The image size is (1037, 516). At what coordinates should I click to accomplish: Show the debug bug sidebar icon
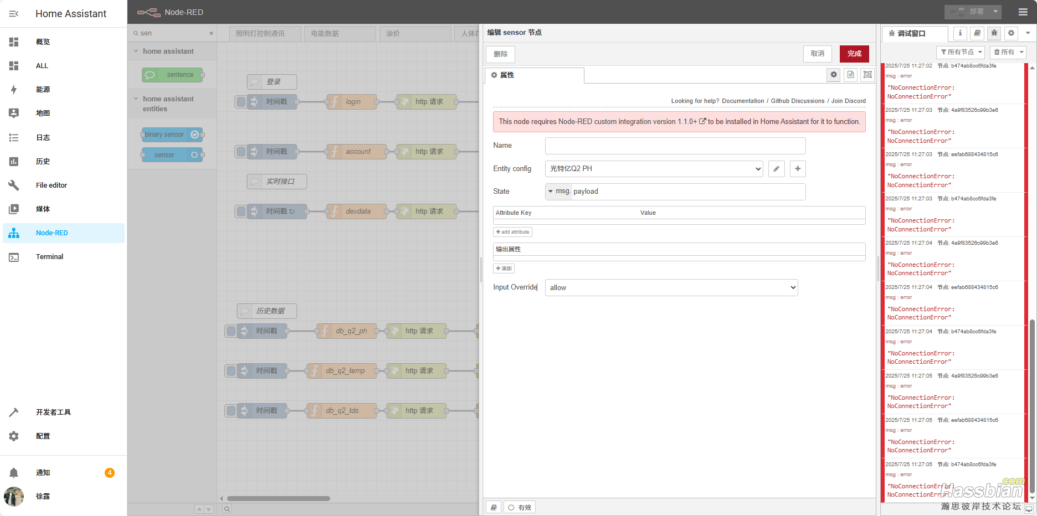click(x=994, y=33)
